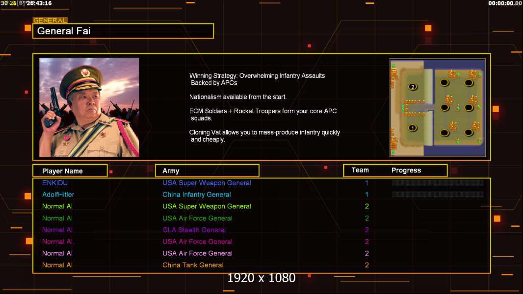Click the China Tank General army entry
The width and height of the screenshot is (523, 294).
pos(193,265)
